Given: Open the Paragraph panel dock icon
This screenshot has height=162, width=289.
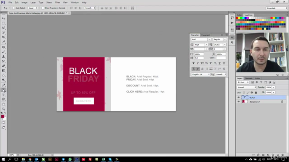Looking at the screenshot, I should [232, 43].
